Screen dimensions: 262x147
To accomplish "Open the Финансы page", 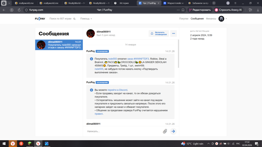I will click(211, 19).
